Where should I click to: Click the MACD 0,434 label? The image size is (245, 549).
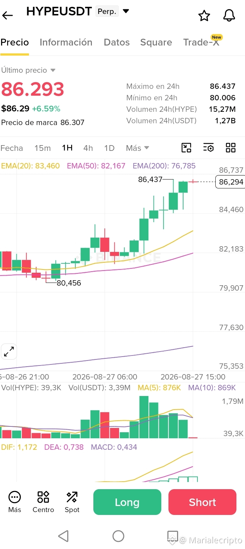click(114, 447)
